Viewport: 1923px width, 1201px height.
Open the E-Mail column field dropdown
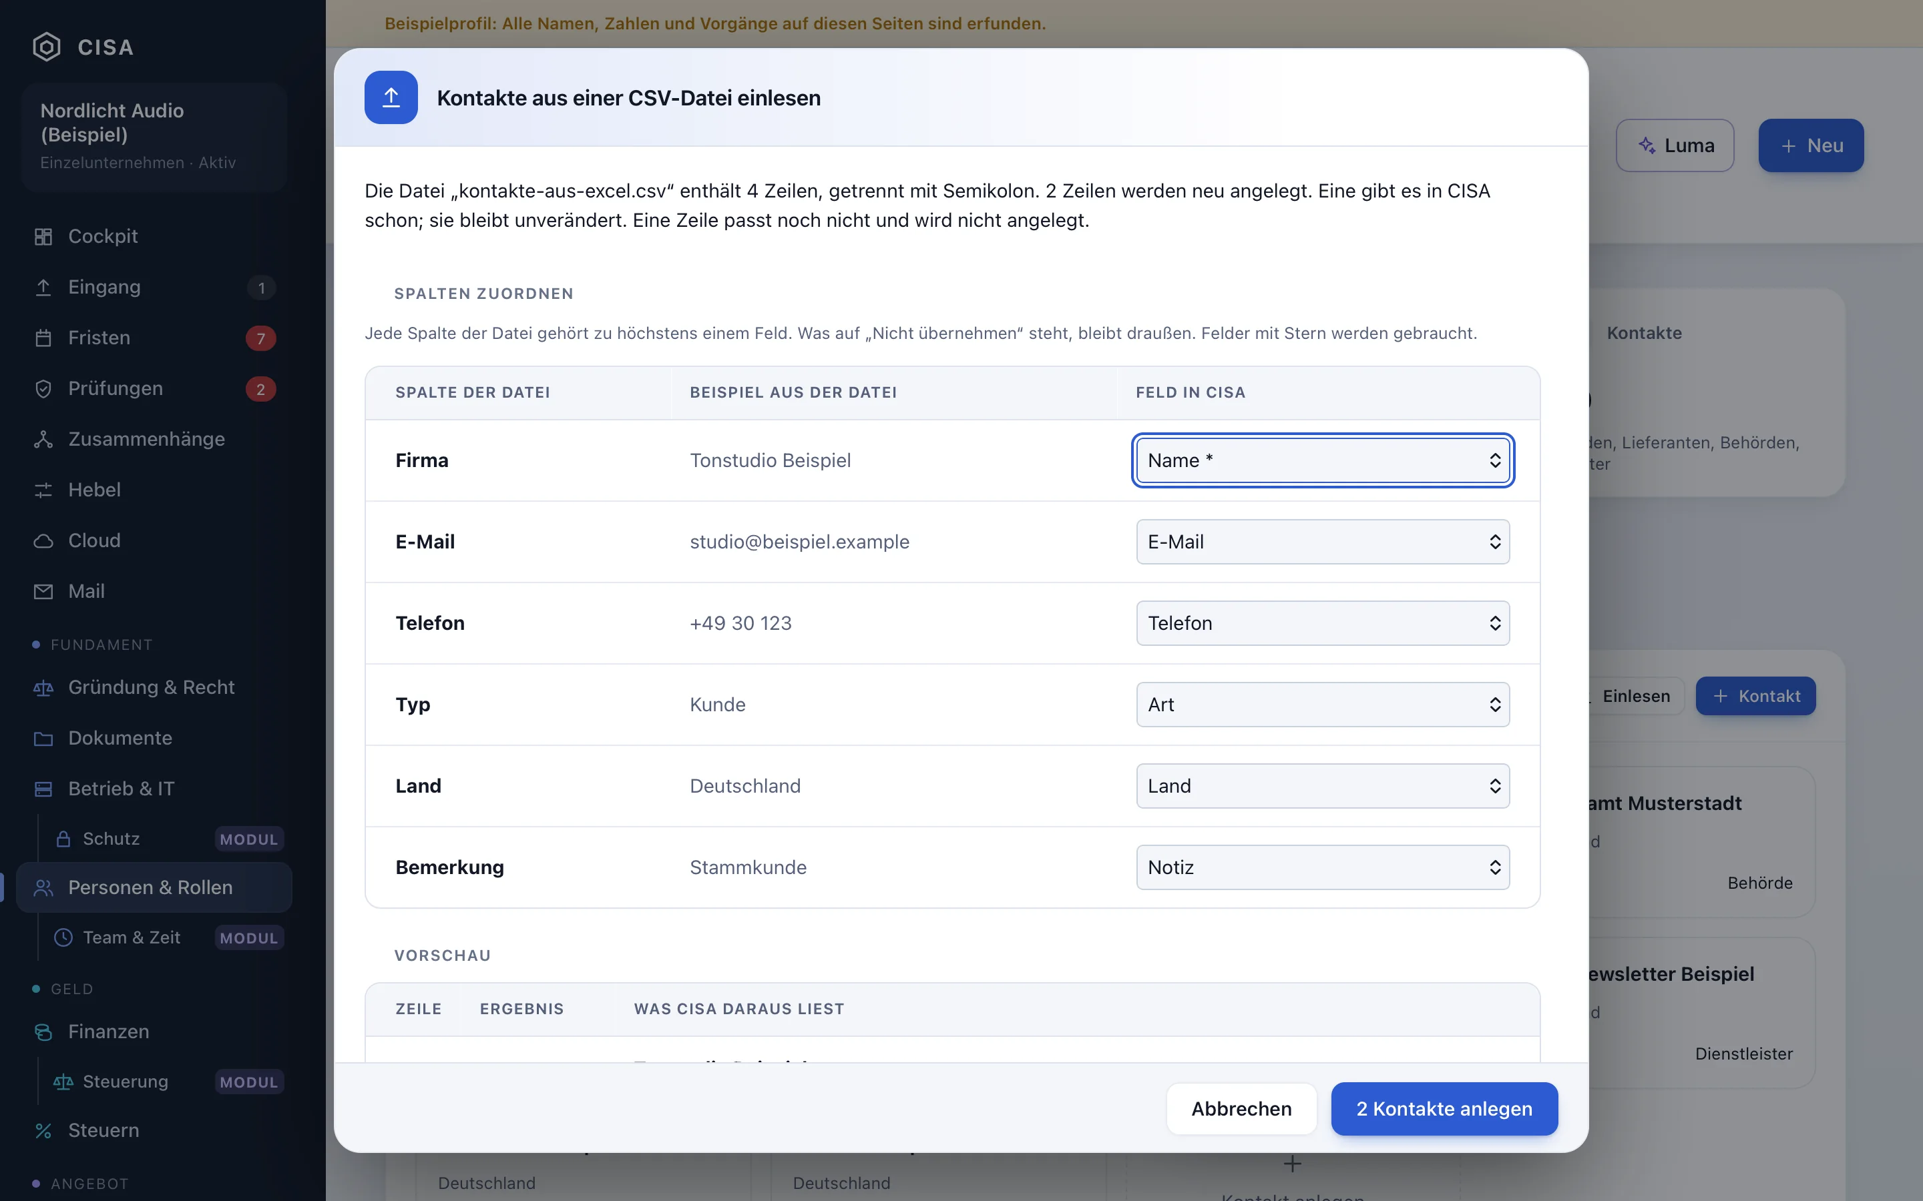pos(1323,542)
